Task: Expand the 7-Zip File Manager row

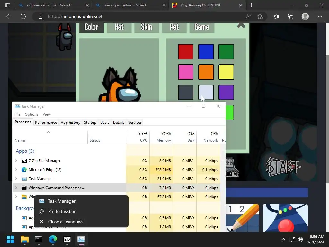Action: (16, 161)
